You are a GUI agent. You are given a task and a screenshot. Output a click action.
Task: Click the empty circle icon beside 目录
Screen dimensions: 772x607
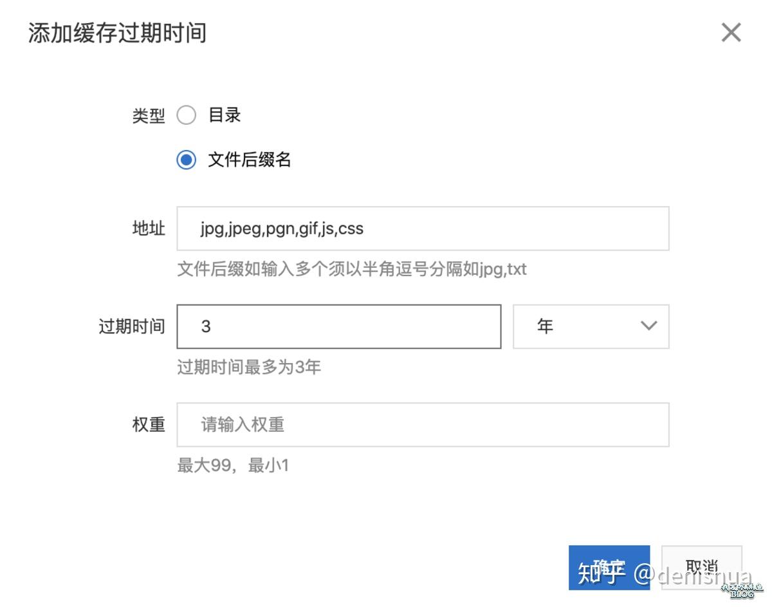pyautogui.click(x=186, y=115)
